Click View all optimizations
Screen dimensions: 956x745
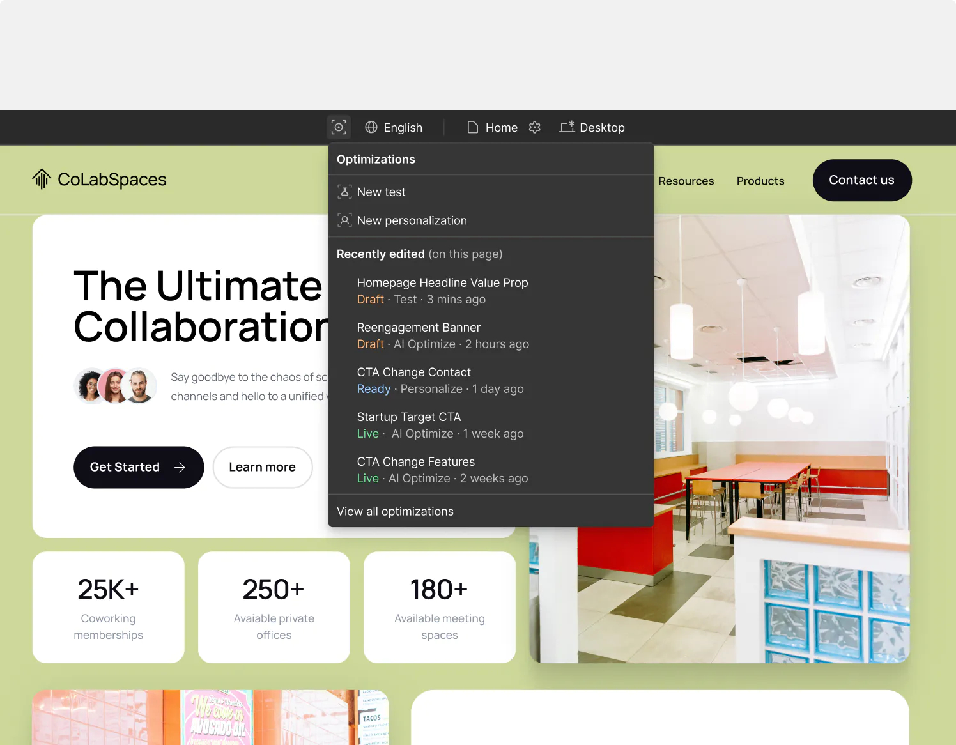[x=395, y=511]
